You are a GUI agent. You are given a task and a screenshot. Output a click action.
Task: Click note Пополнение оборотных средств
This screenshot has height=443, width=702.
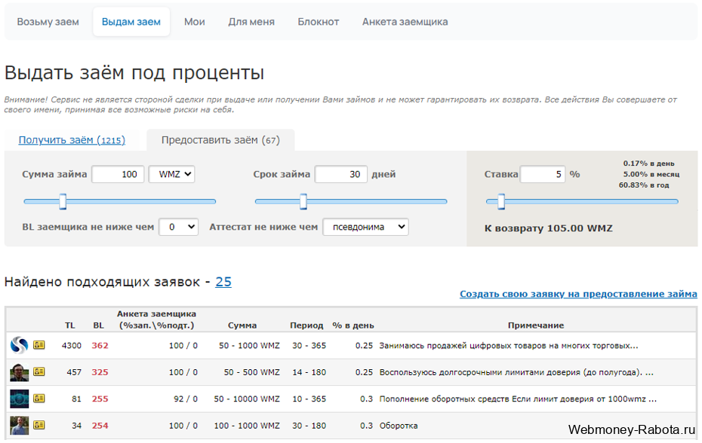click(518, 399)
